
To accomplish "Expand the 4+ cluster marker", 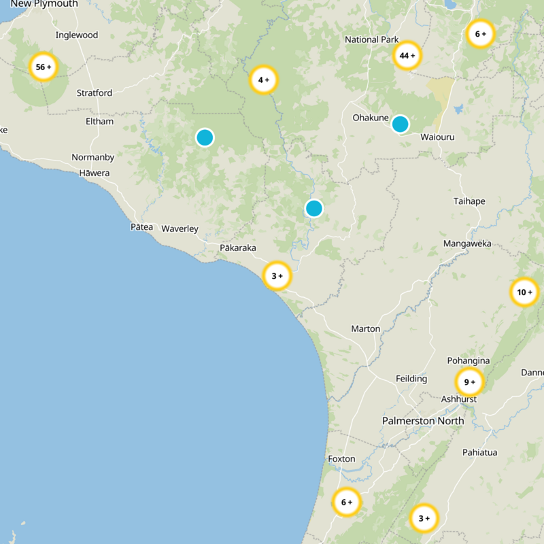I will coord(264,80).
